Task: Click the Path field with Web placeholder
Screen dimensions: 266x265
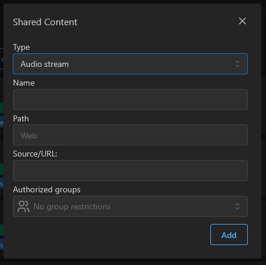Action: click(x=130, y=135)
